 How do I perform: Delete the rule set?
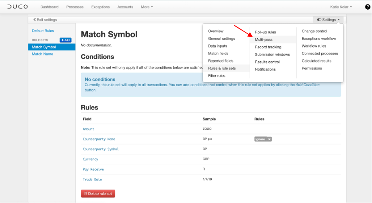(98, 194)
